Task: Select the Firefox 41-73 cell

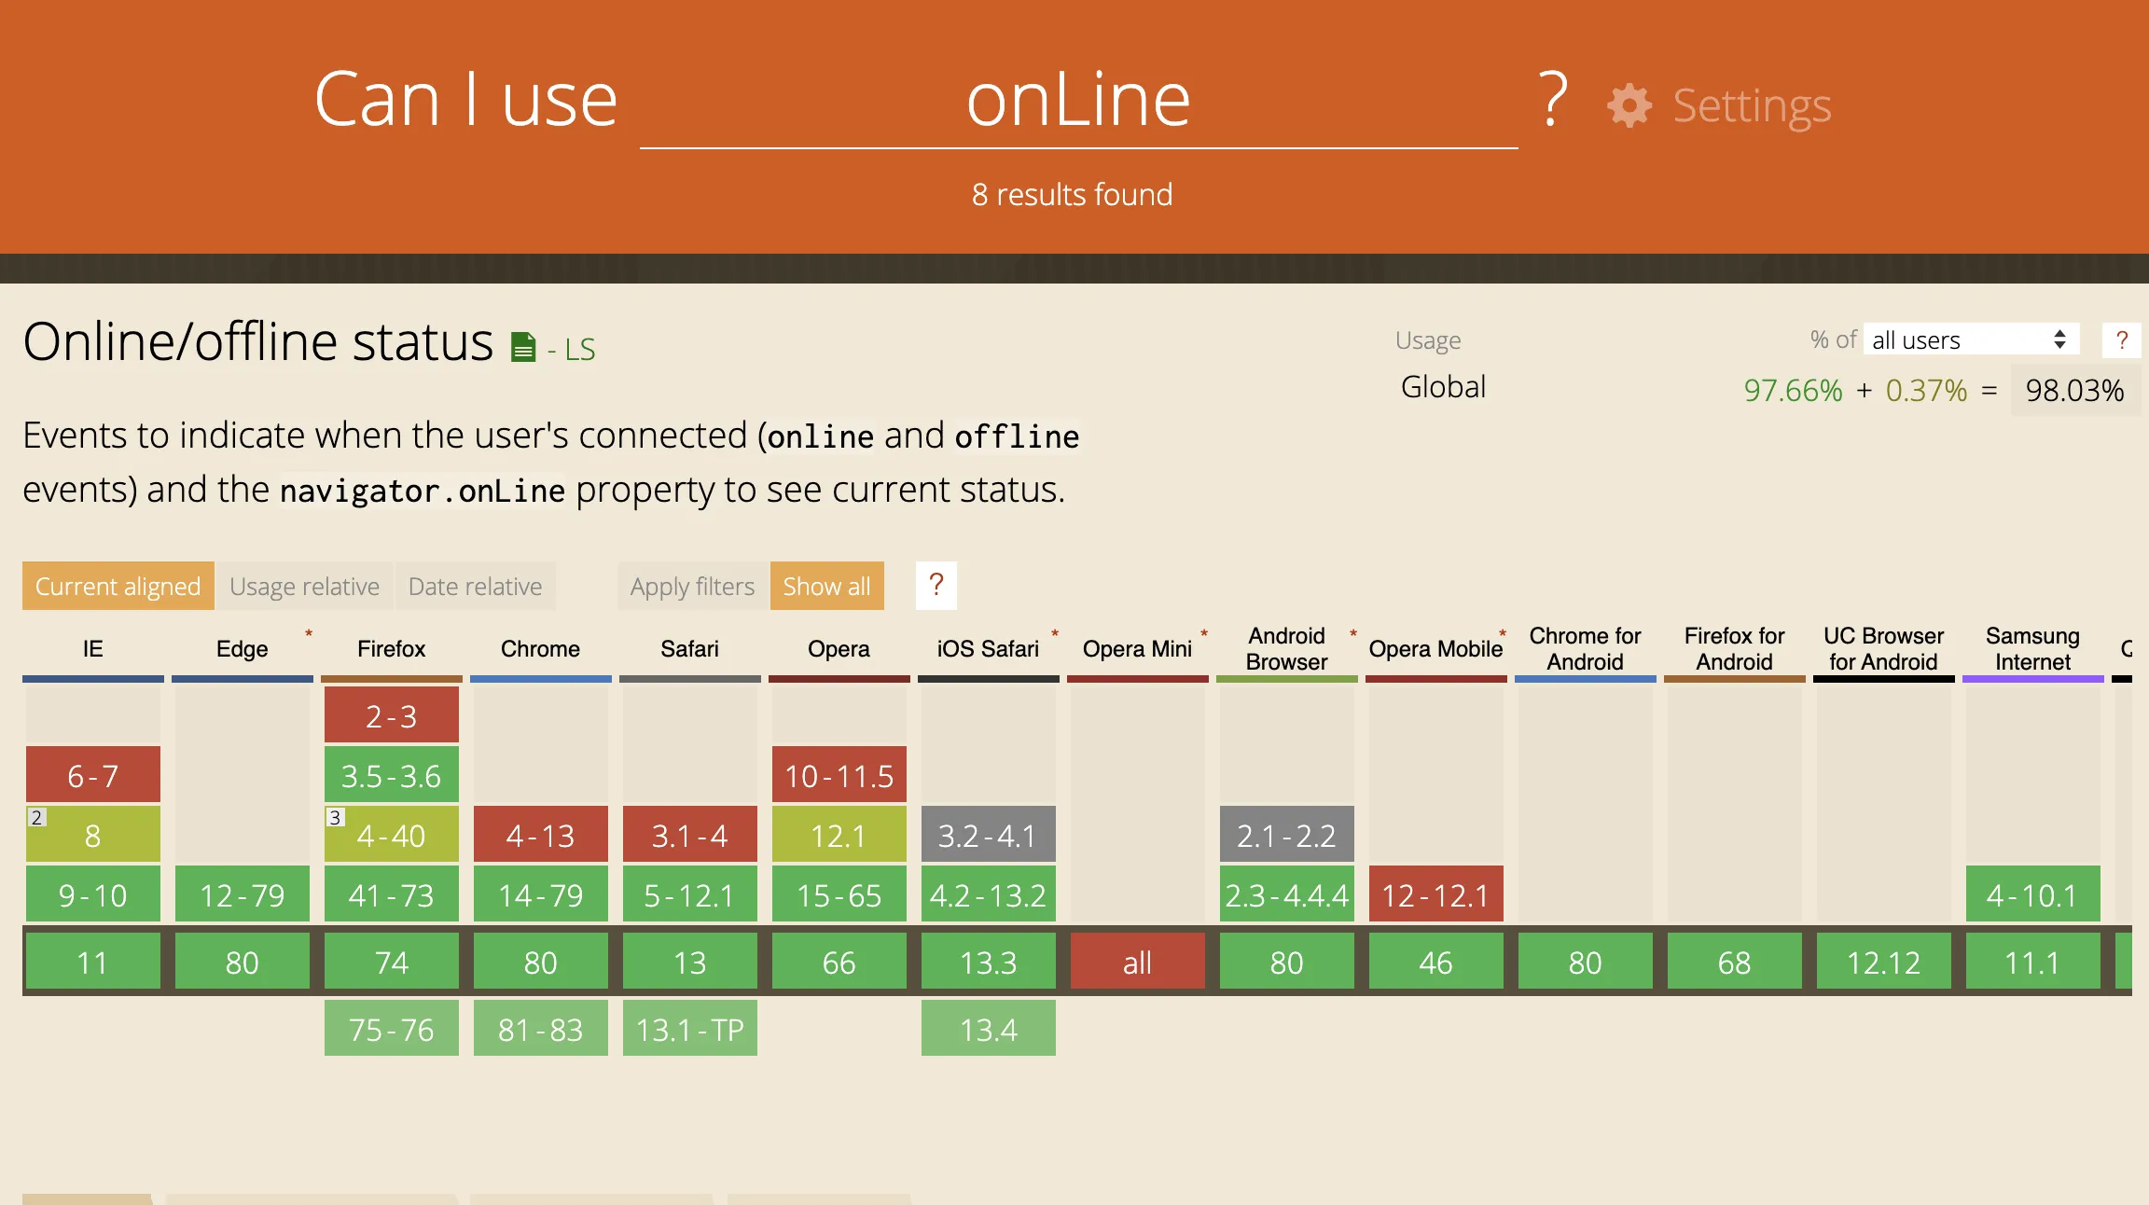Action: pos(392,893)
